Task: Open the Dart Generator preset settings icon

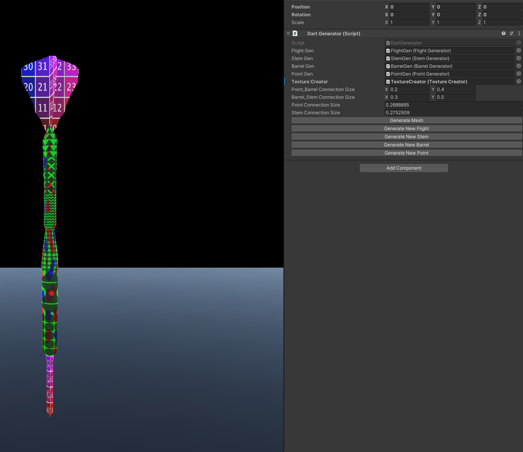Action: click(511, 34)
